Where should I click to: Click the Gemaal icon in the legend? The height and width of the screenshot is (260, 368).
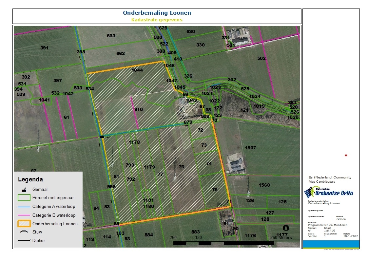(x=24, y=189)
